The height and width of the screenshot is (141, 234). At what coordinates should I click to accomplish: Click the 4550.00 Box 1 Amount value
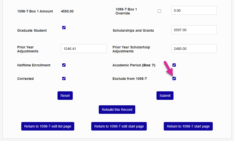[67, 11]
